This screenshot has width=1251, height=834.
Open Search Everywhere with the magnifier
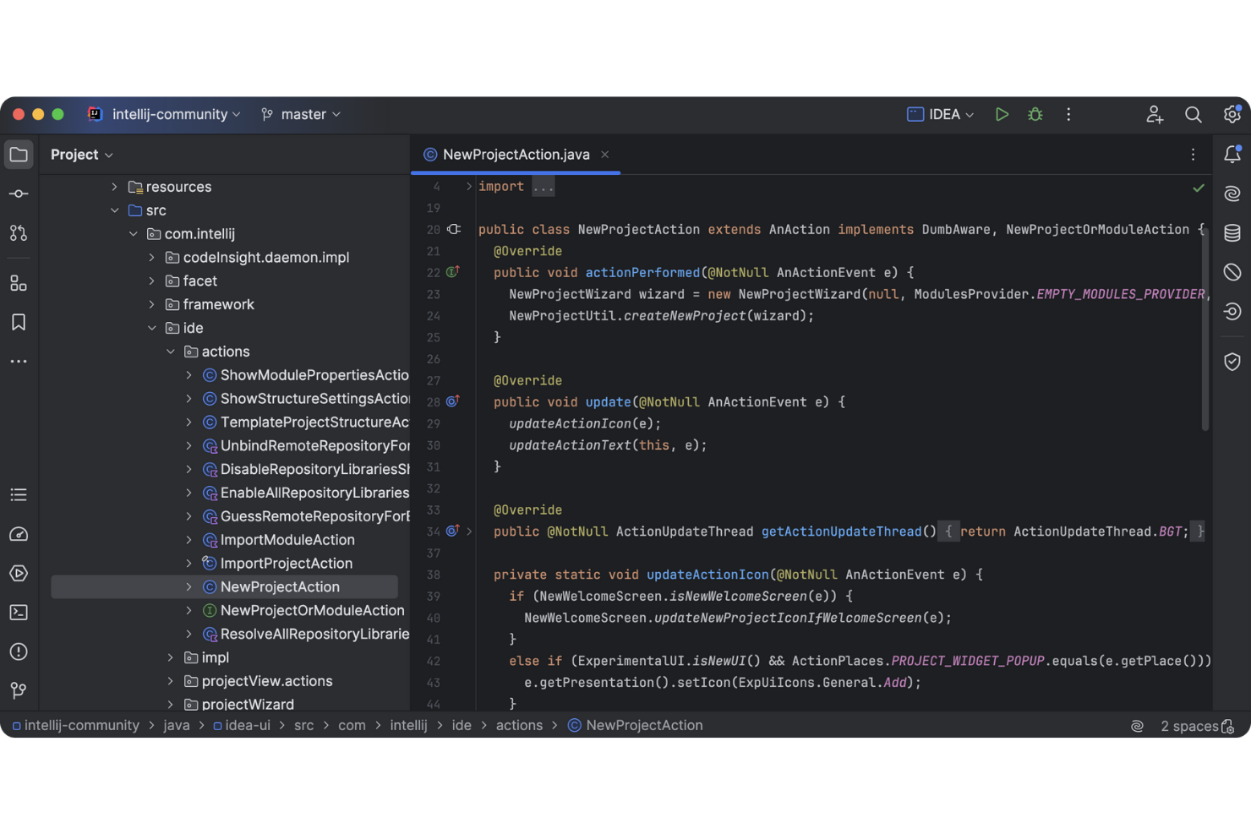pyautogui.click(x=1193, y=114)
